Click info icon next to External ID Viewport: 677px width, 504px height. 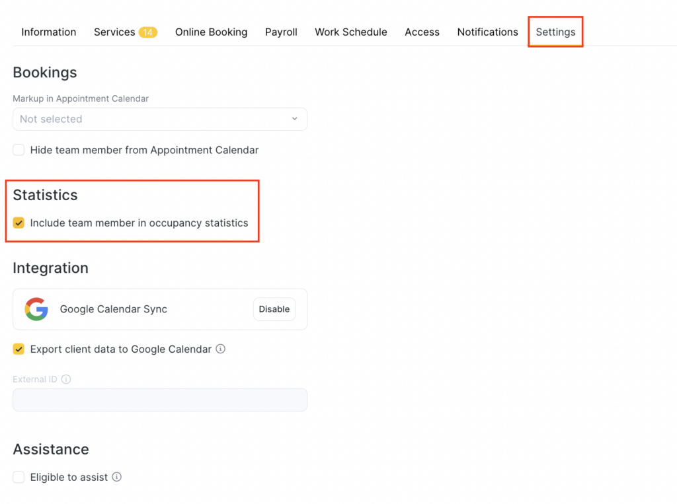point(66,379)
